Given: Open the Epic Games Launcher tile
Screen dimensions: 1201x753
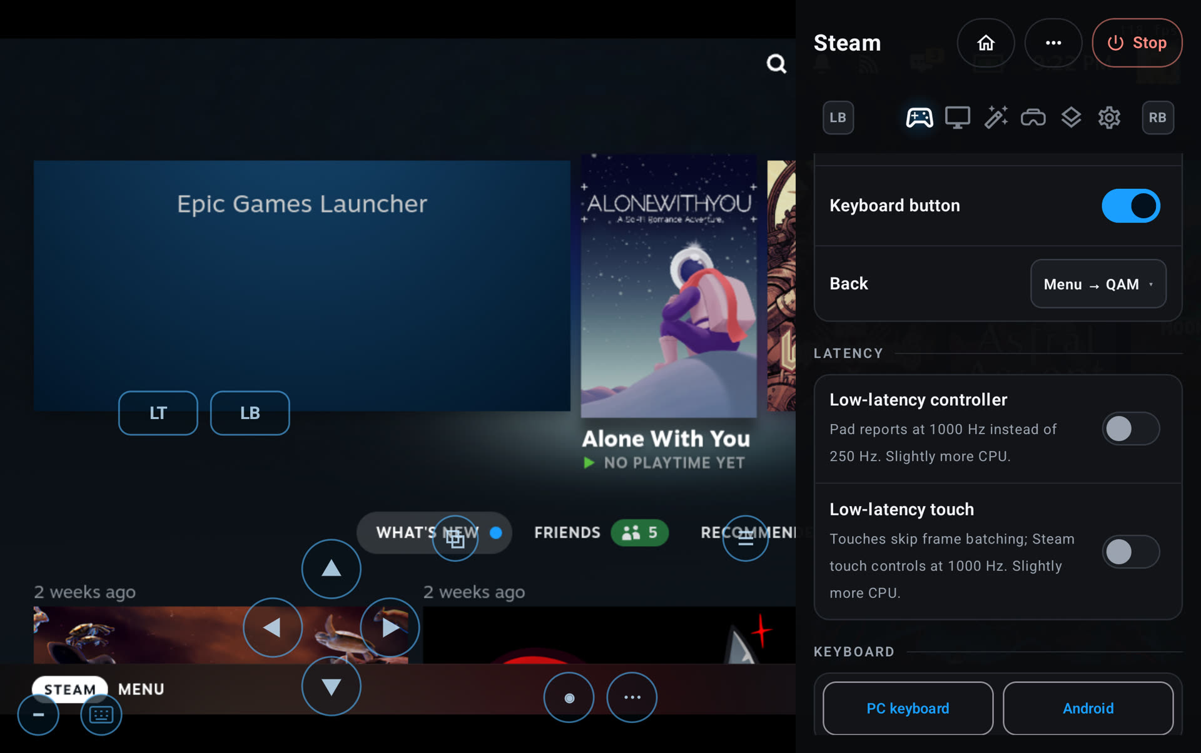Looking at the screenshot, I should tap(302, 286).
